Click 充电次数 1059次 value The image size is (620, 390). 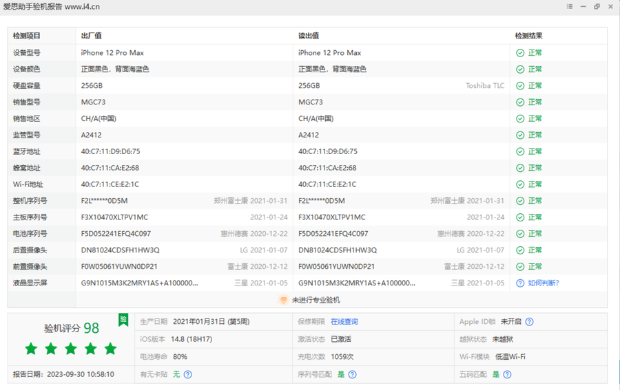click(x=342, y=357)
